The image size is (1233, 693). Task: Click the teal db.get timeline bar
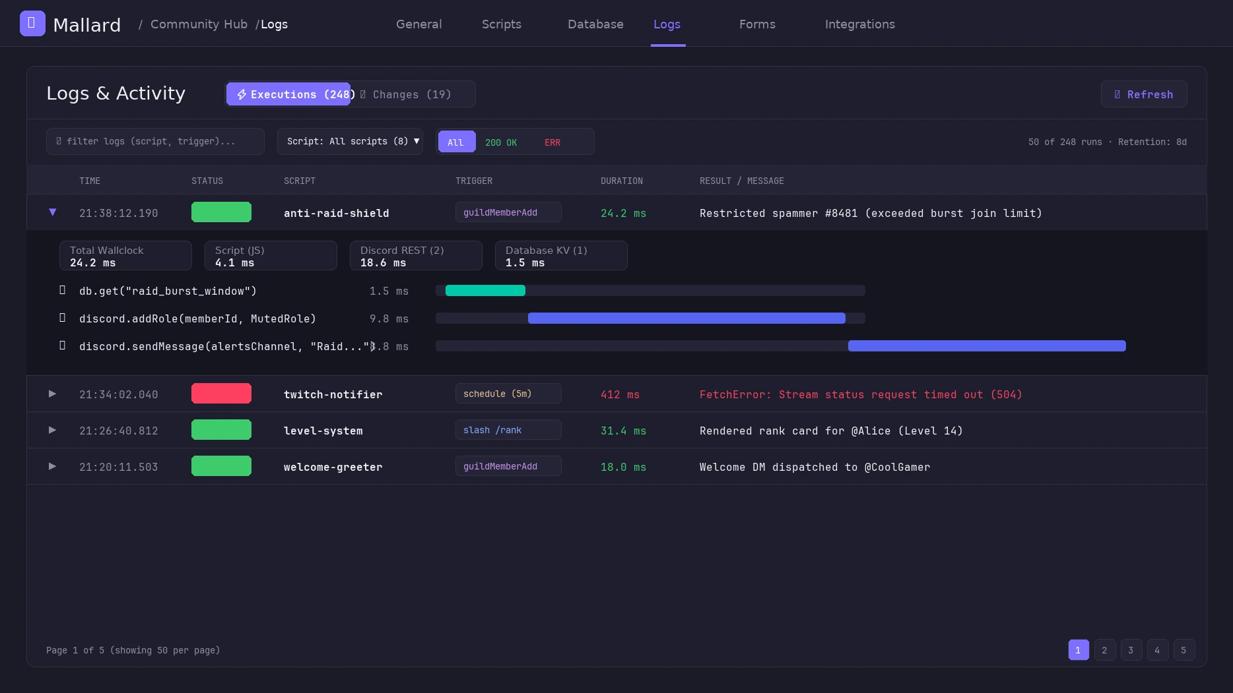pyautogui.click(x=485, y=290)
